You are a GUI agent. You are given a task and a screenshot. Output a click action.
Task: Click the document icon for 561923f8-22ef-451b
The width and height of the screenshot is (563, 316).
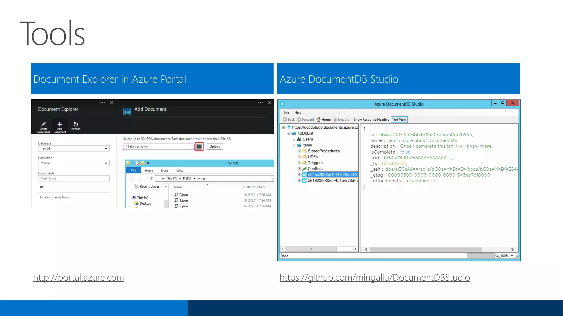click(x=305, y=180)
